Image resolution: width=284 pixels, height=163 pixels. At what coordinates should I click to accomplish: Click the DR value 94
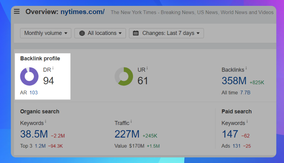pos(49,81)
